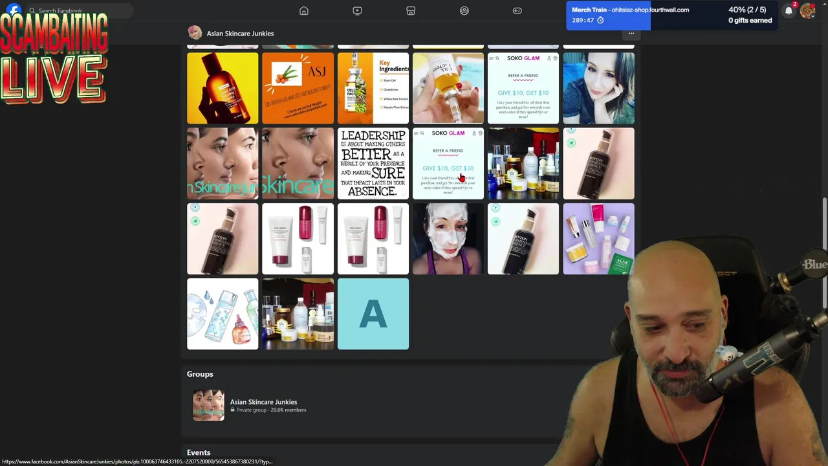Viewport: 828px width, 466px height.
Task: Click the Asian Skincare Junkies group thumbnail
Action: [x=208, y=405]
